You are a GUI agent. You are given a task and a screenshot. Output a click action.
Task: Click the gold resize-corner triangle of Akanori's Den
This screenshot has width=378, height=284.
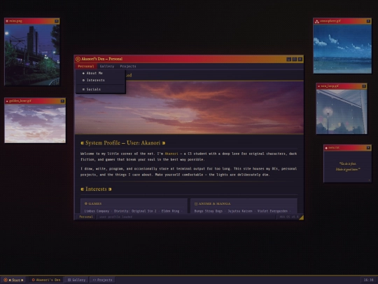pyautogui.click(x=301, y=217)
